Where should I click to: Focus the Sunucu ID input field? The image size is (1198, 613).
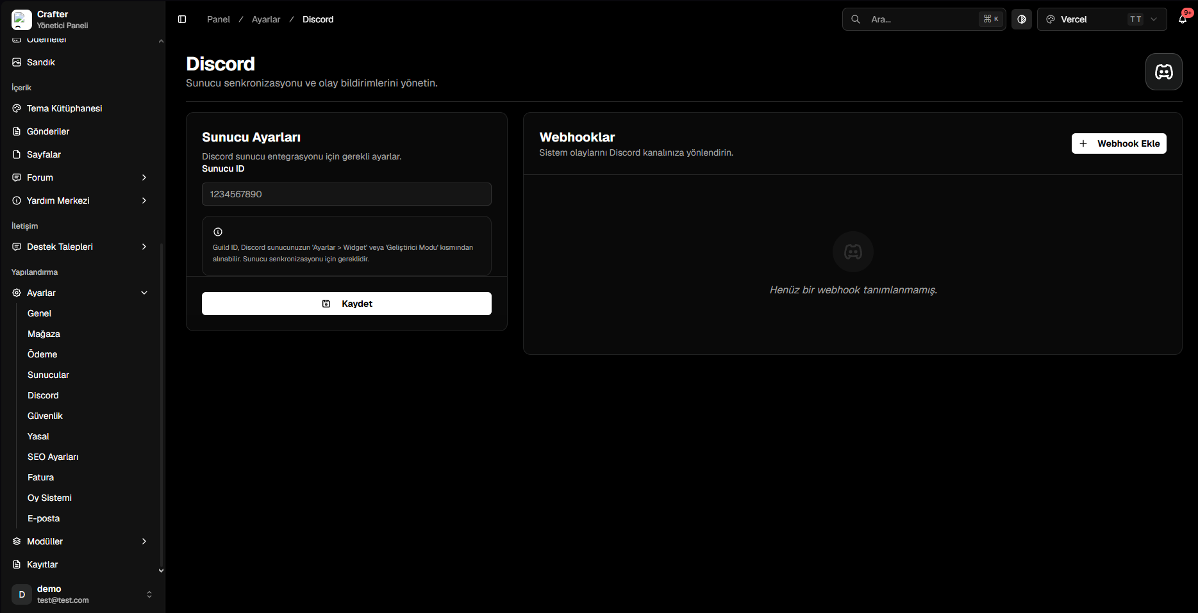point(347,194)
